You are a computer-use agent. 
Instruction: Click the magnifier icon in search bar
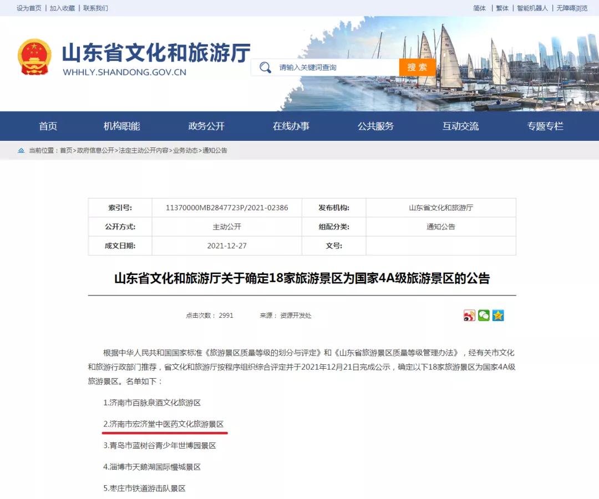(x=265, y=67)
